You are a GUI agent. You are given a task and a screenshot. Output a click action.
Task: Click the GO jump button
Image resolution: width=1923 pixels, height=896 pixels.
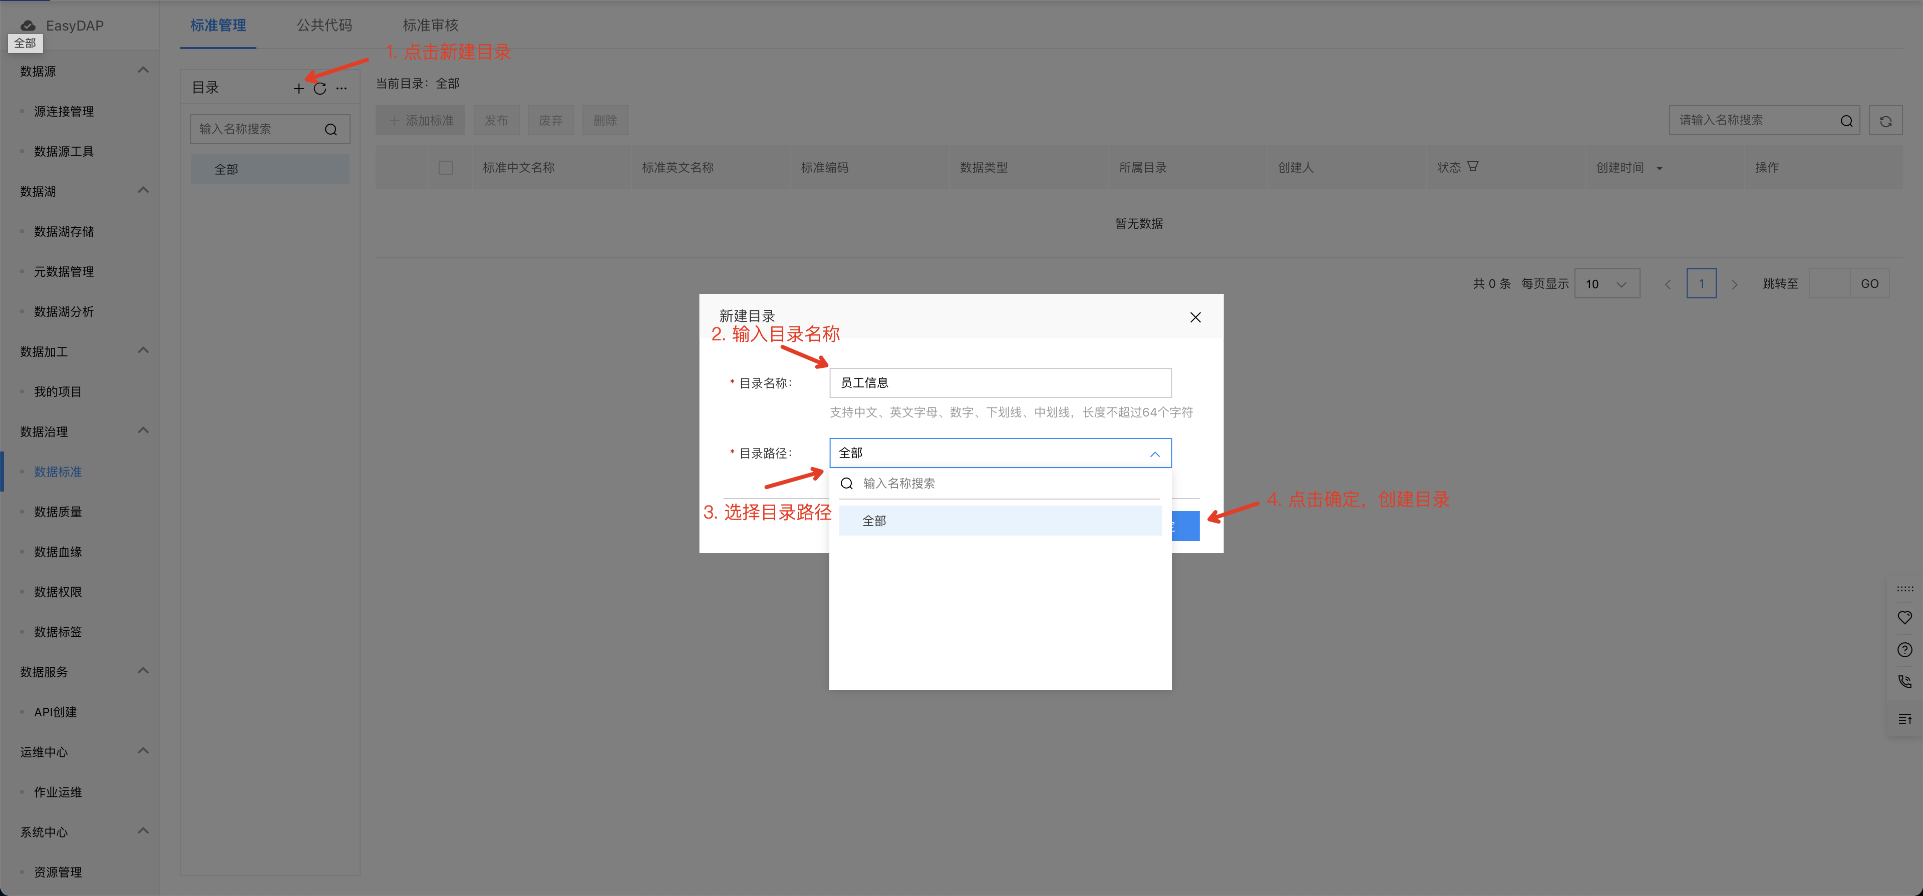[1869, 284]
